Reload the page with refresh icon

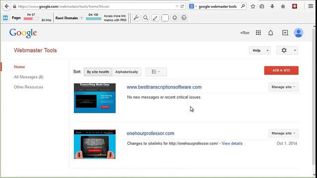pos(182,6)
